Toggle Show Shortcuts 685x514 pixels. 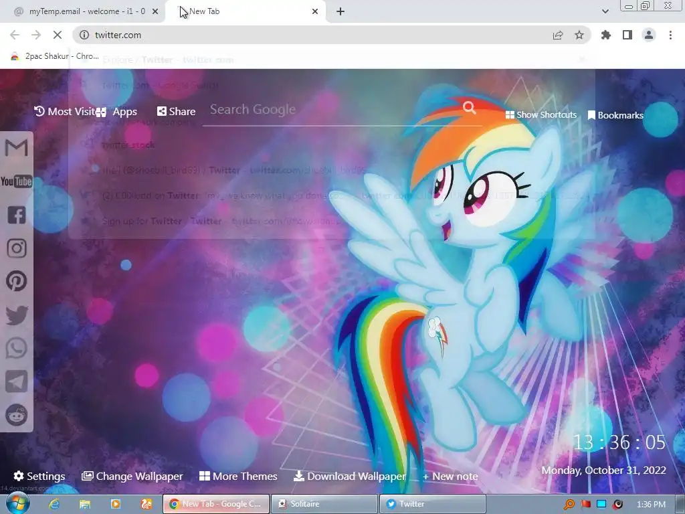coord(541,115)
